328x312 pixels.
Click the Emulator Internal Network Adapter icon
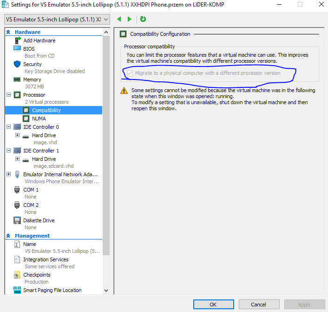click(17, 174)
